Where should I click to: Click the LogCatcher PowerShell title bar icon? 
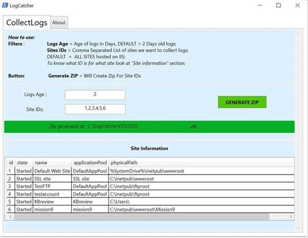coord(5,5)
